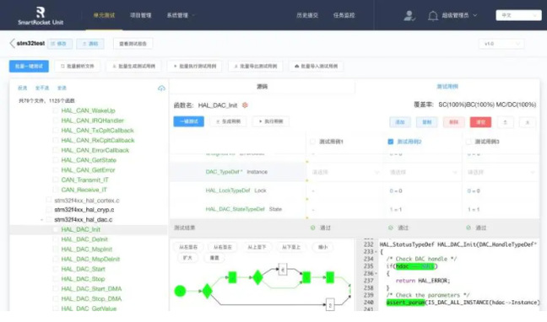Click the SmartRocket Unit logo
Image resolution: width=547 pixels, height=322 pixels.
click(41, 16)
